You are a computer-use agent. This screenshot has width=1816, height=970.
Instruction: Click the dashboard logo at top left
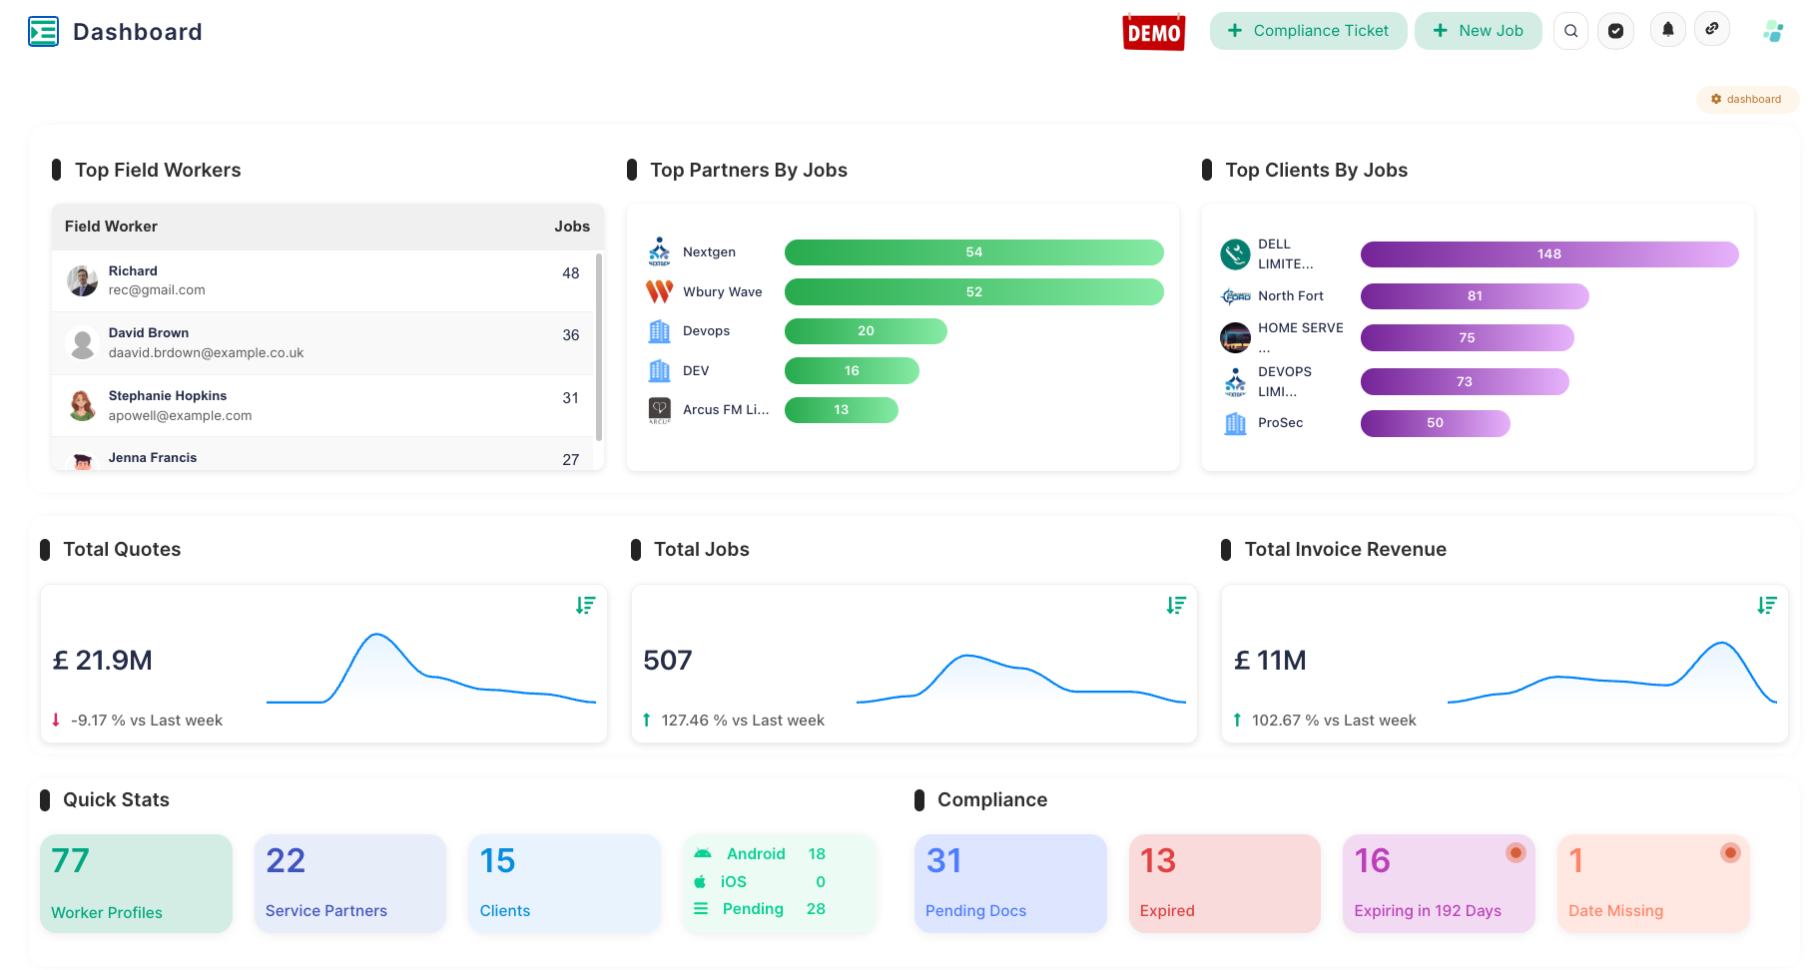point(44,31)
